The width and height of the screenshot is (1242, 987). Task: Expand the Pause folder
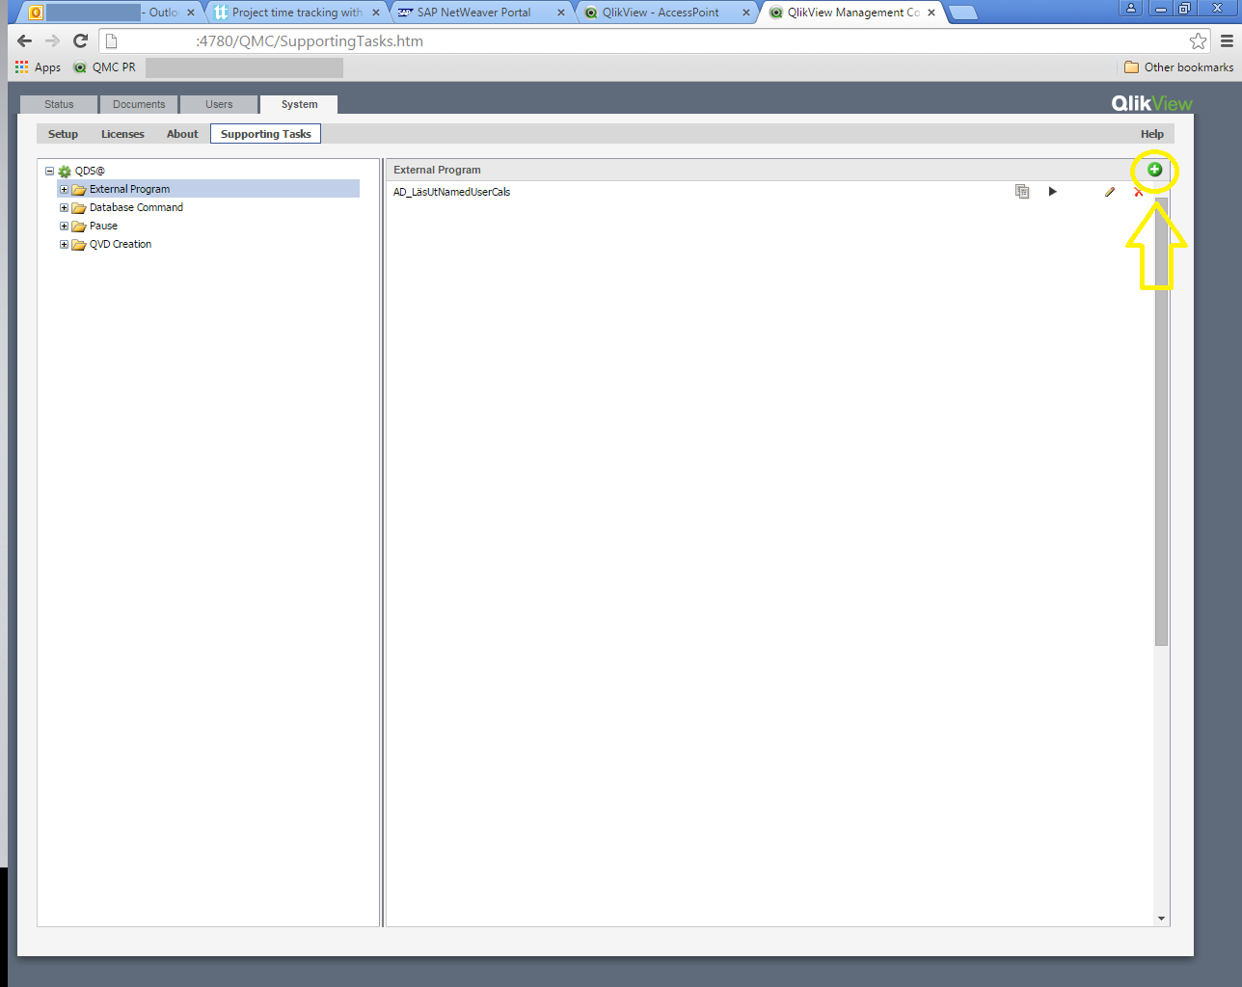(64, 226)
